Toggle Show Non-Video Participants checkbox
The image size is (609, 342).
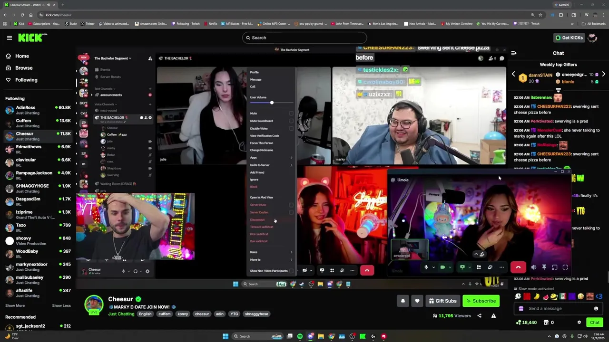pos(292,271)
